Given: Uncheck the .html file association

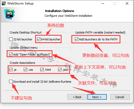Looking at the screenshot, I should click(x=42, y=70).
